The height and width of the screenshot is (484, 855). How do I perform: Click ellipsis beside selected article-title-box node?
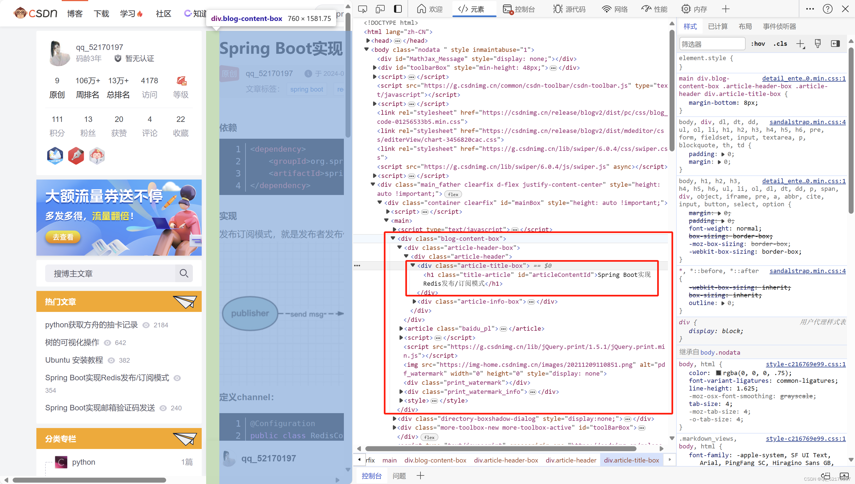tap(357, 266)
